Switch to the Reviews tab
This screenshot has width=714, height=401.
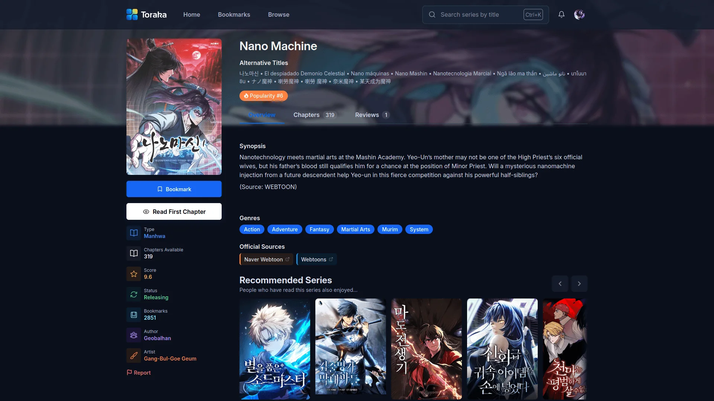(x=372, y=115)
